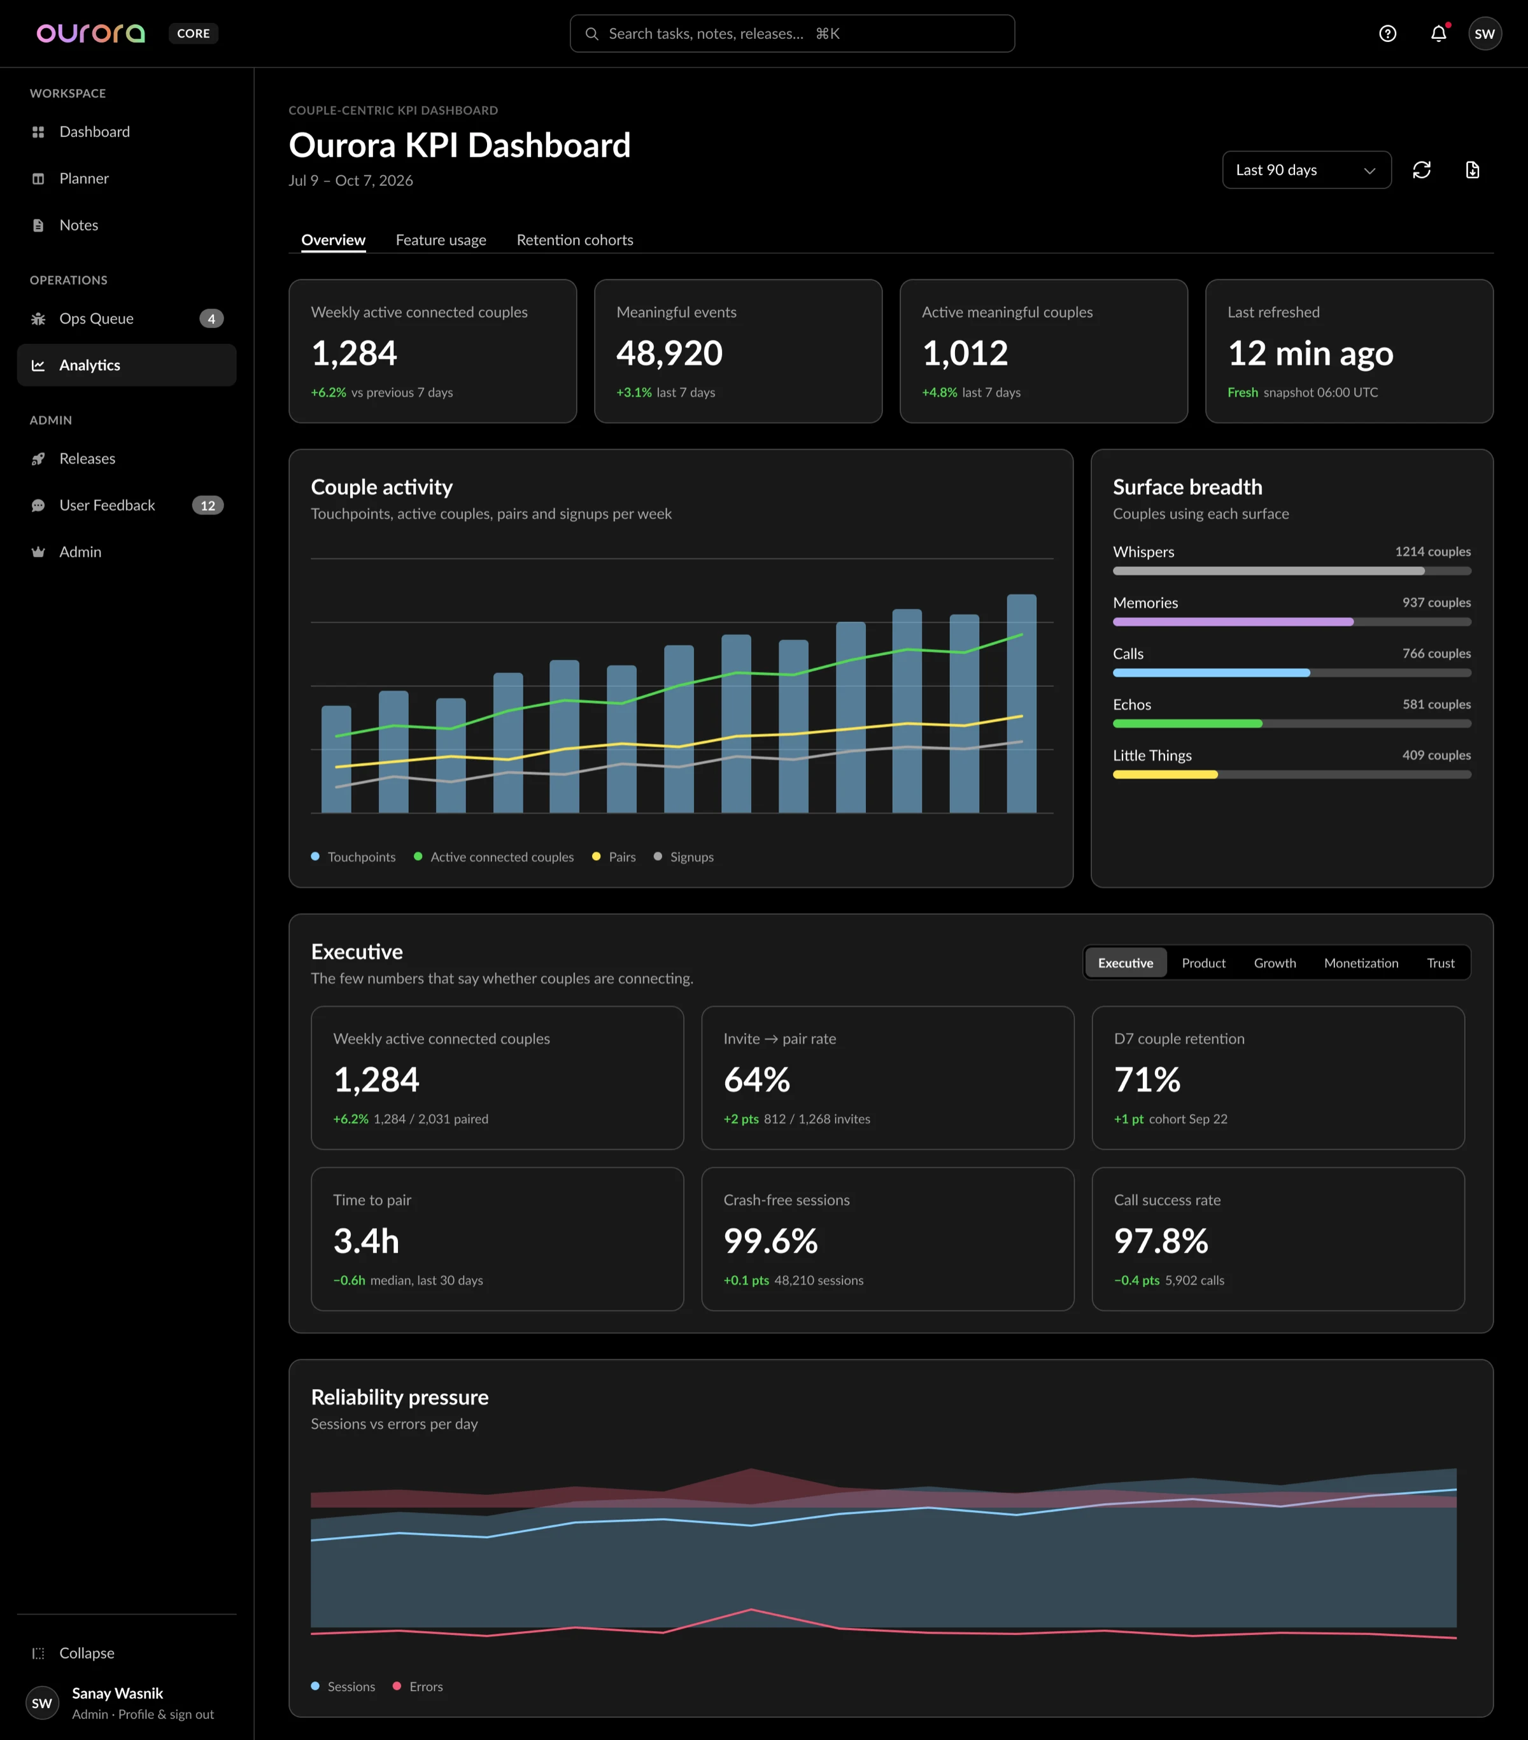Click the Admin crown icon

38,551
